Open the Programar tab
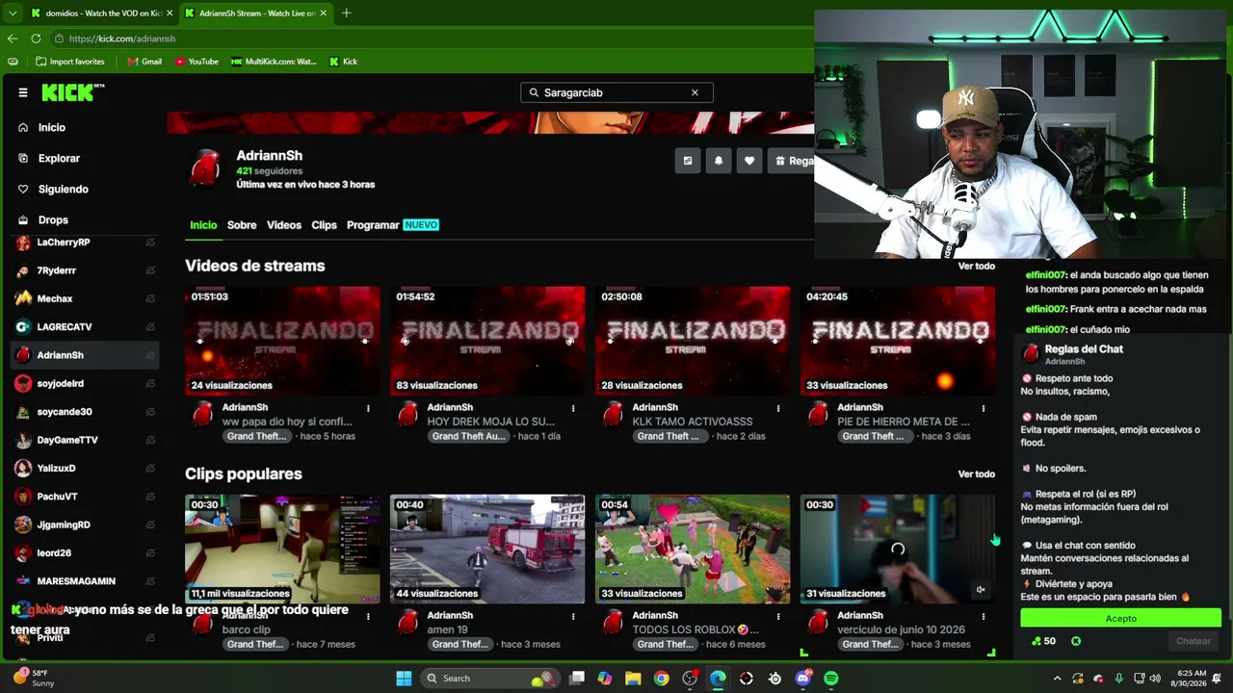Viewport: 1233px width, 693px height. tap(392, 225)
